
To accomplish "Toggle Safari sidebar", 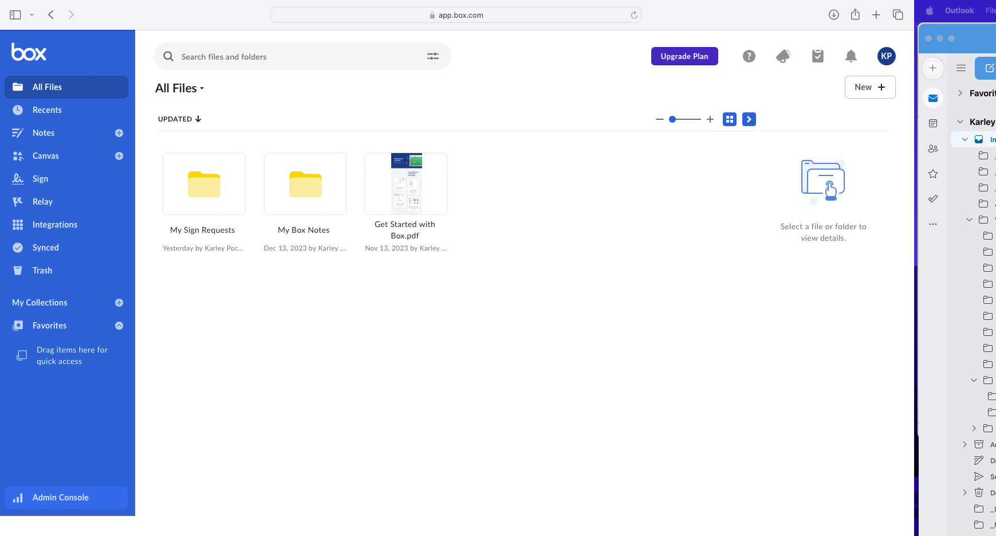I will tap(15, 15).
